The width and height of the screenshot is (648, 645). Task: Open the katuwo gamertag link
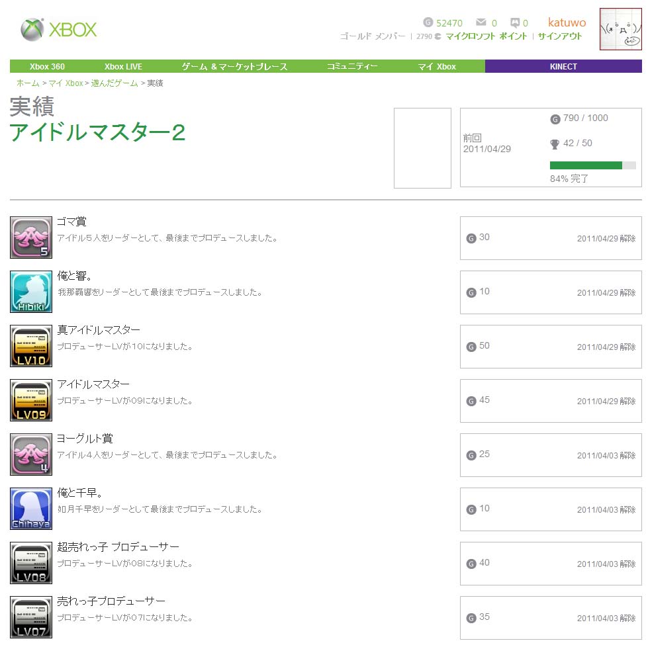567,22
